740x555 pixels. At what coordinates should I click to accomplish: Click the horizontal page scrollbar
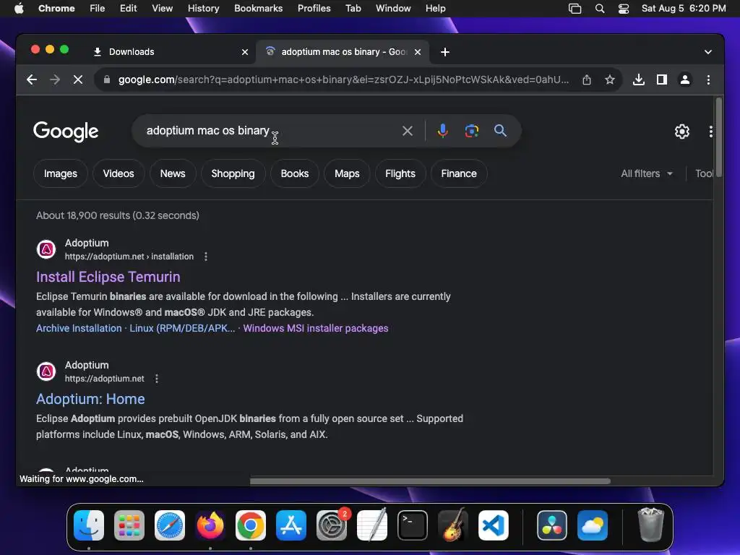[x=430, y=481]
